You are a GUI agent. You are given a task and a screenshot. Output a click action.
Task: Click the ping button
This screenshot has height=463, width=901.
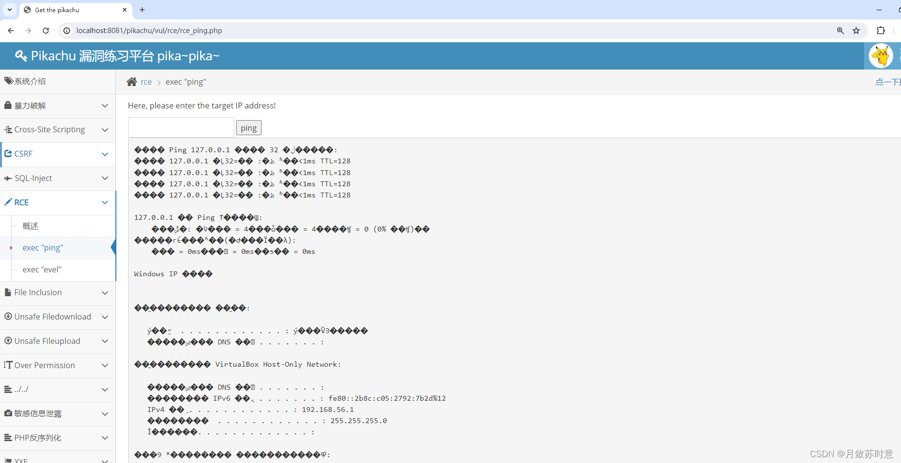point(249,128)
